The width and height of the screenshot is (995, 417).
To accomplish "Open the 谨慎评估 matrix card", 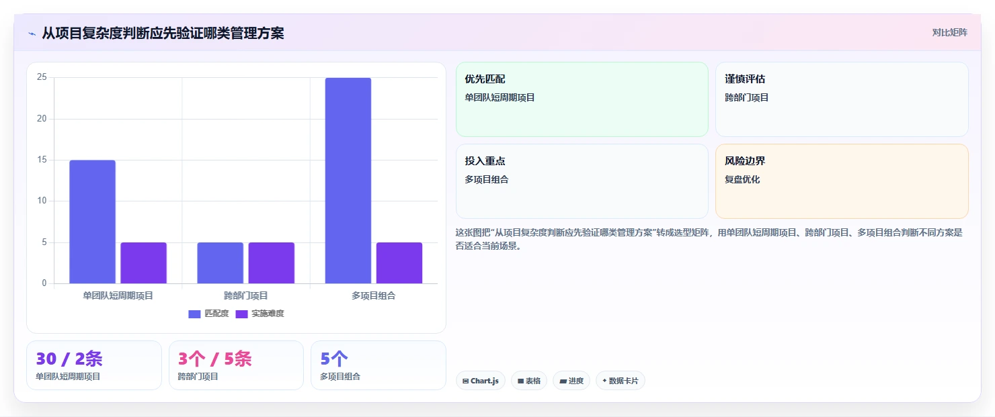I will [842, 99].
